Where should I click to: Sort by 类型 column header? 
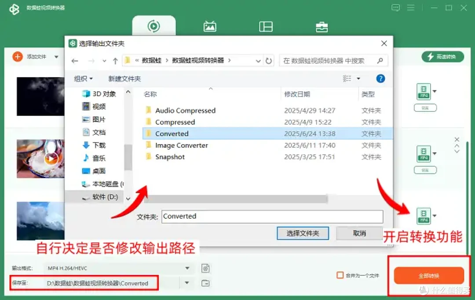pyautogui.click(x=368, y=94)
